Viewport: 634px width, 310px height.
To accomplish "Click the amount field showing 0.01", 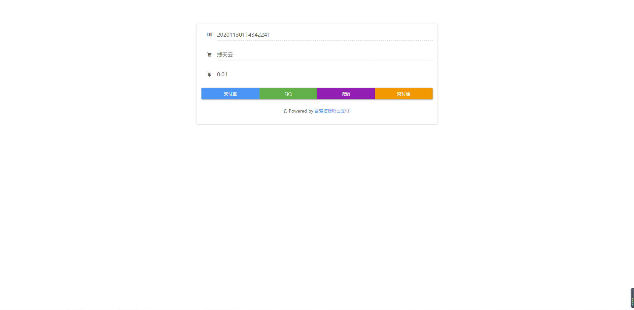I will coord(325,74).
